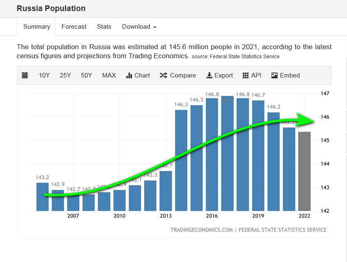Open the calendar date range icon
This screenshot has width=347, height=262.
[x=25, y=75]
